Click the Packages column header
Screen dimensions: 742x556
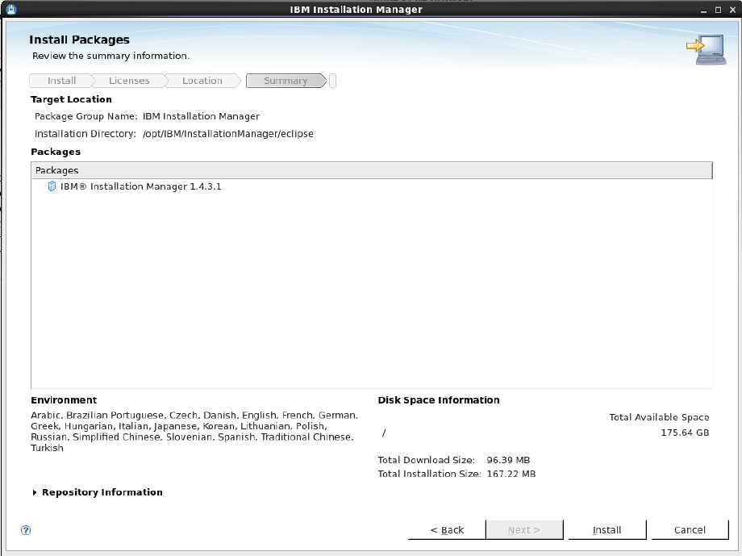(x=372, y=170)
